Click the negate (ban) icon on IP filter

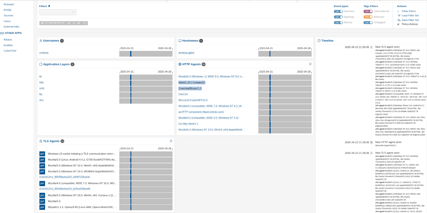pos(79,23)
